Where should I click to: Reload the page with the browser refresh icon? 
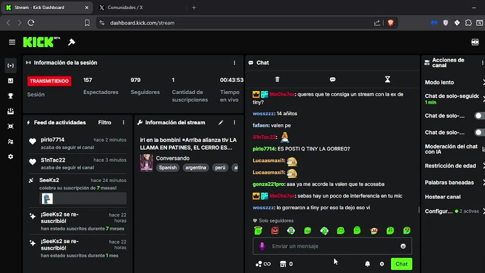[x=31, y=23]
